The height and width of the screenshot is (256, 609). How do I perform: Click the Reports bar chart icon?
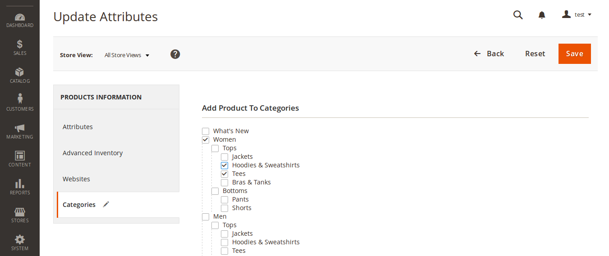click(x=20, y=184)
